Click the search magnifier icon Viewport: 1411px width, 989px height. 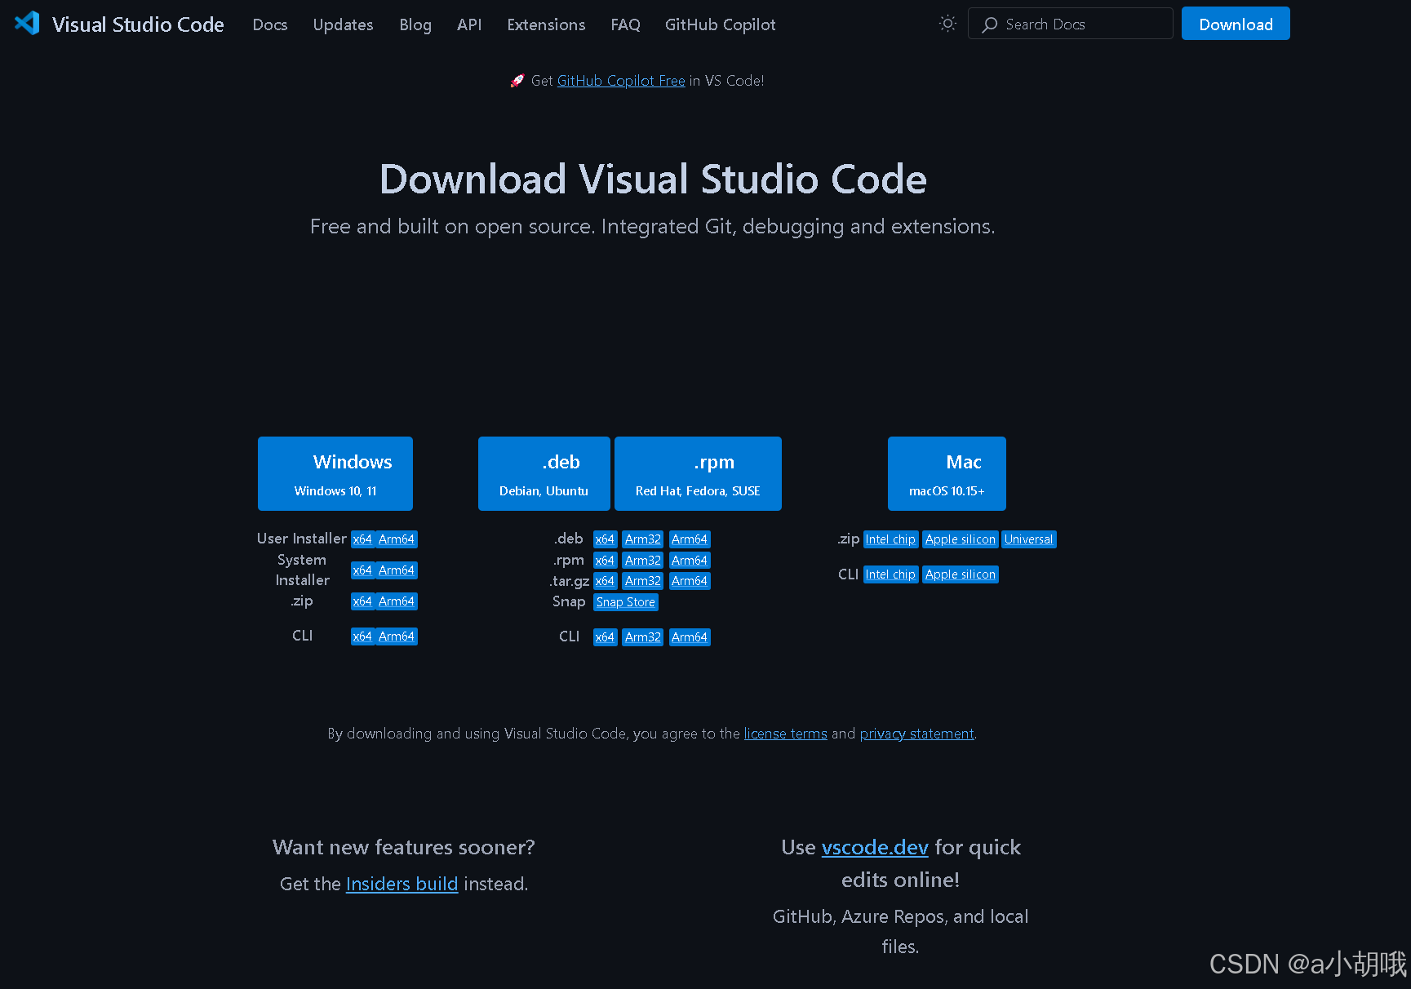990,24
